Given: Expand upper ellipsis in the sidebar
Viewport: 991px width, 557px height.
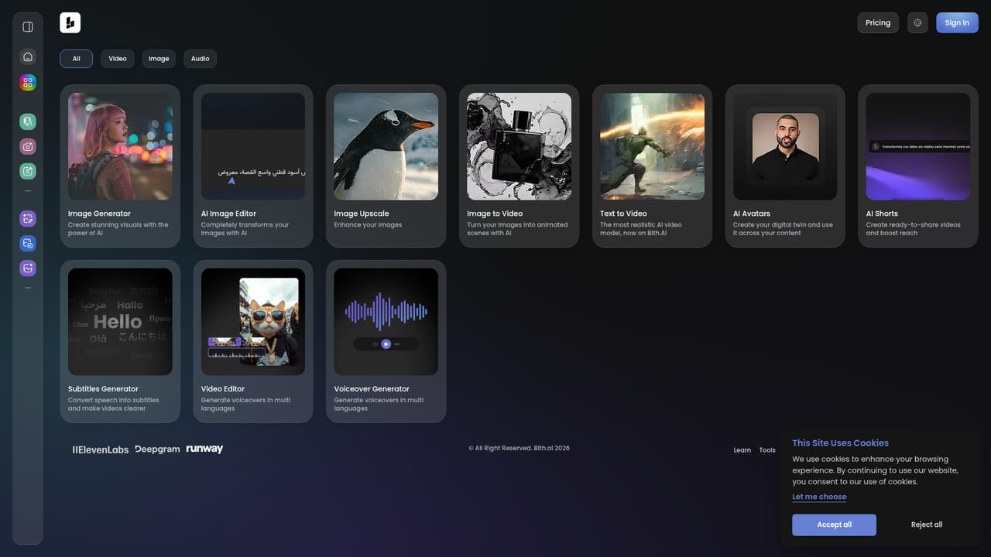Looking at the screenshot, I should [x=28, y=190].
